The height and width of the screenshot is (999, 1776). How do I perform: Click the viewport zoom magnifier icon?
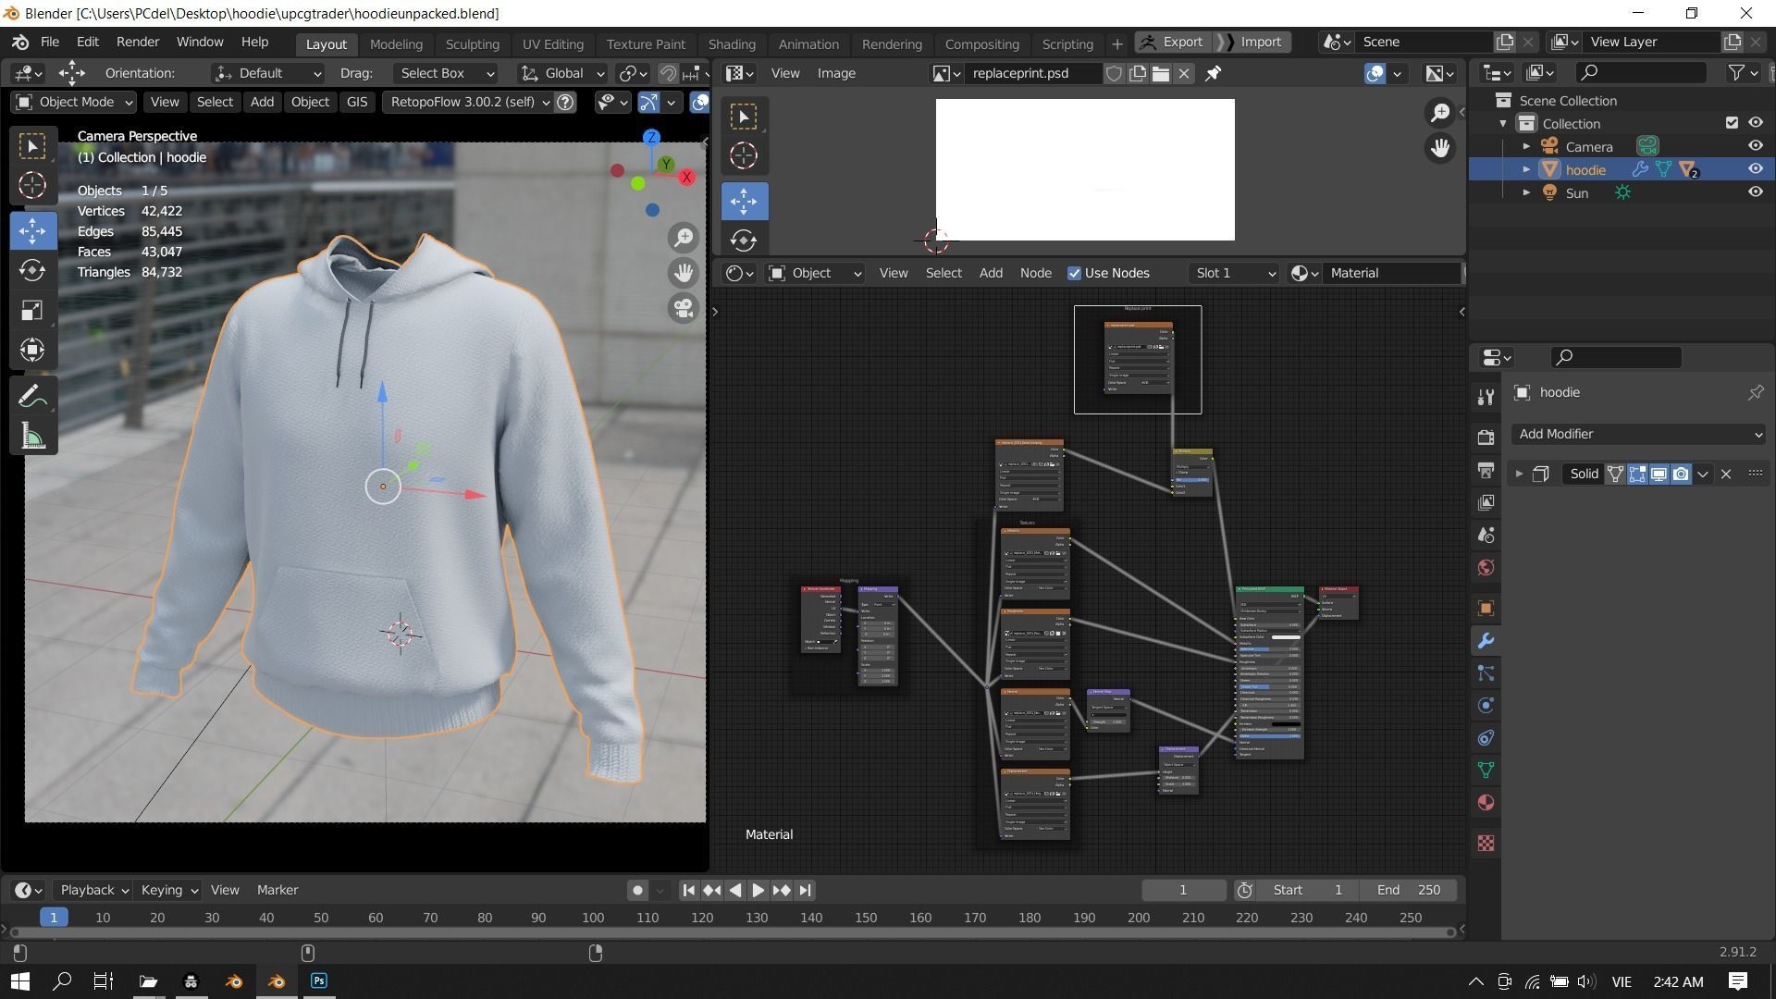[684, 239]
